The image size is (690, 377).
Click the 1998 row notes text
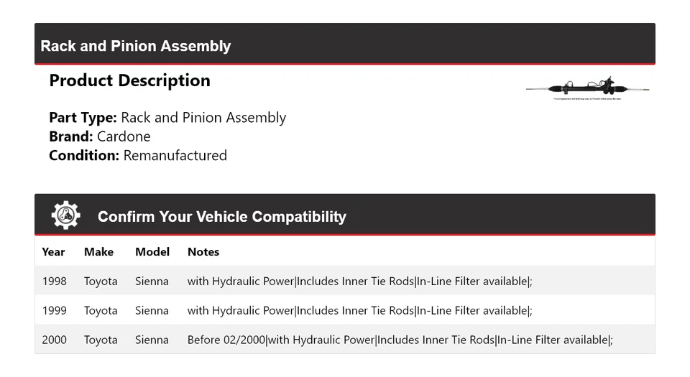(359, 281)
